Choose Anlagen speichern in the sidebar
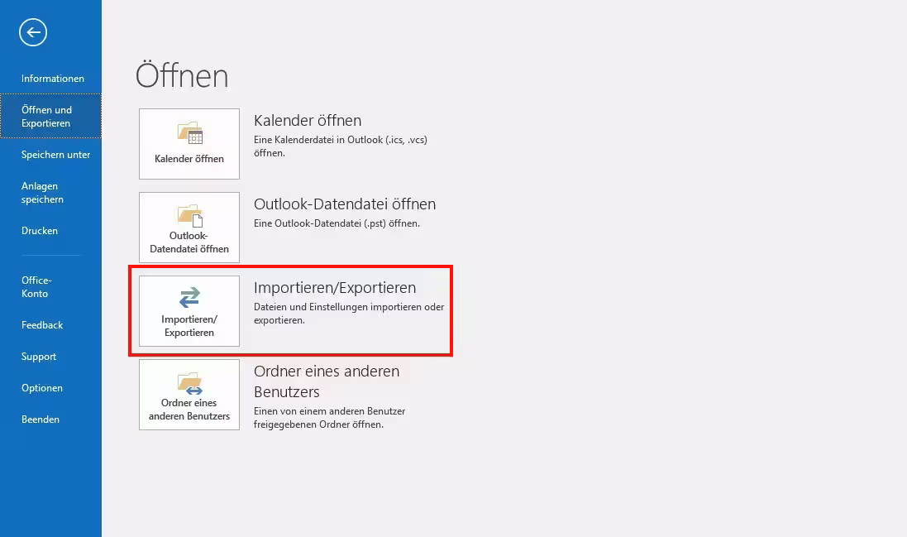Screen dimensions: 907x537 pyautogui.click(x=42, y=193)
